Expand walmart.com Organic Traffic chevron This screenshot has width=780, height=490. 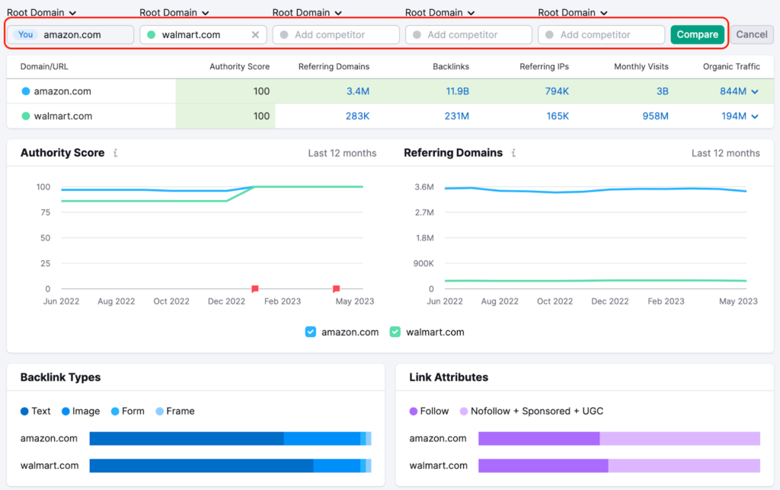pyautogui.click(x=755, y=116)
